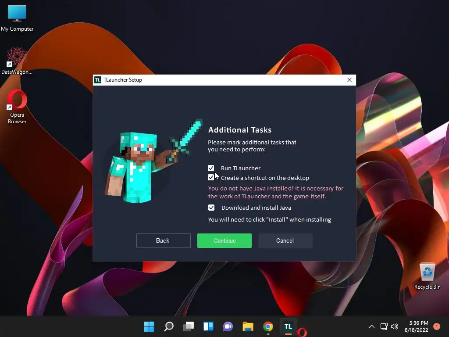Open My Computer desktop icon
This screenshot has width=449, height=337.
point(17,18)
